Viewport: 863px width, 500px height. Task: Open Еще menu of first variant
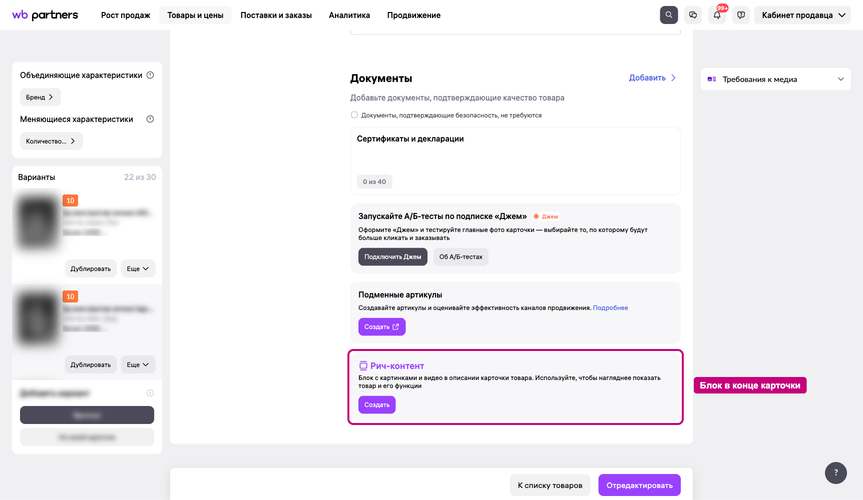tap(138, 268)
